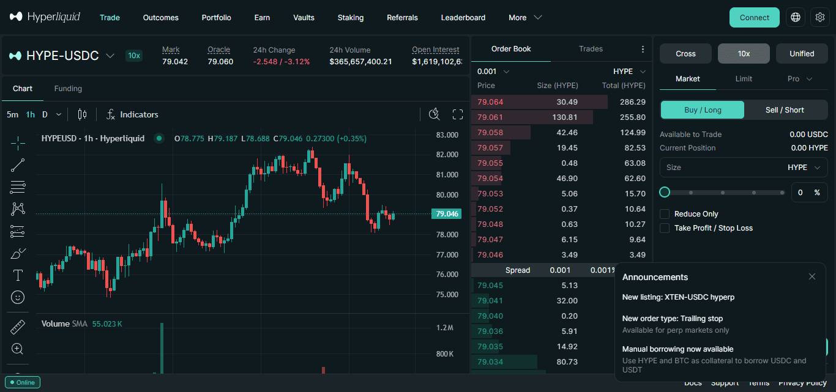Open the Fibonacci retracement tool
The image size is (836, 392).
pos(18,187)
